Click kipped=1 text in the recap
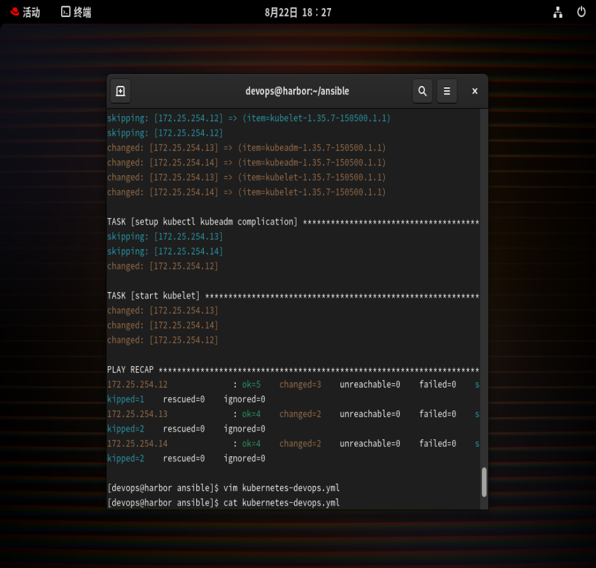This screenshot has height=568, width=596. pos(126,399)
